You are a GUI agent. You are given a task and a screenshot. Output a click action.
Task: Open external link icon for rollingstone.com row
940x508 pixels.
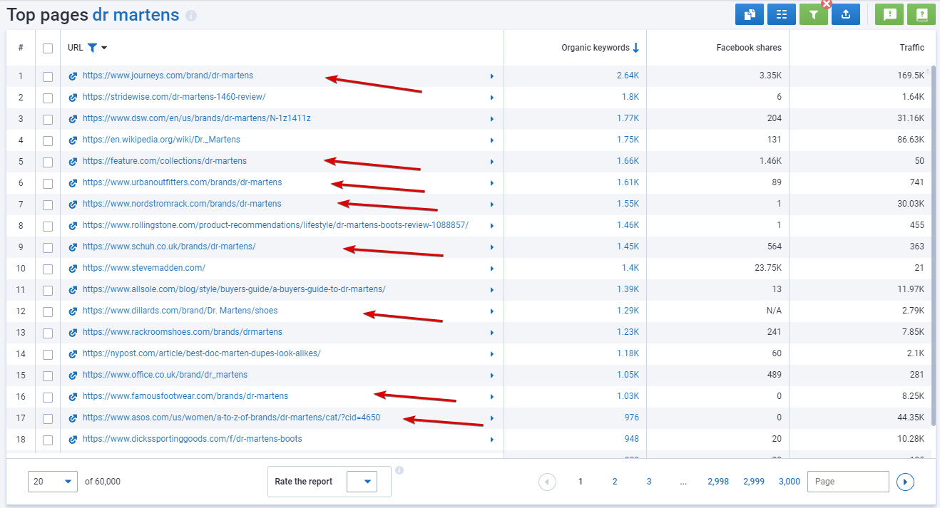(x=73, y=225)
